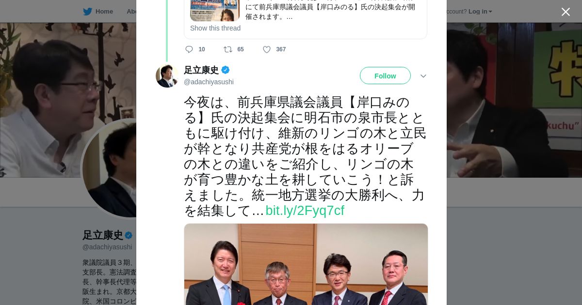The image size is (582, 305).
Task: Open the attached group photo
Action: point(306,264)
